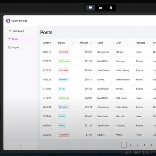Go to page 5 of posts
Image resolution: width=156 pixels, height=156 pixels.
151,145
